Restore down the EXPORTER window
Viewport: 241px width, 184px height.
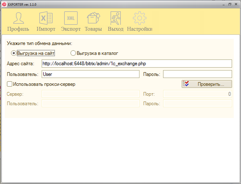pos(230,5)
